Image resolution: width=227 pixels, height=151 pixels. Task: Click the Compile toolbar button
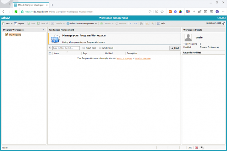[56, 24]
